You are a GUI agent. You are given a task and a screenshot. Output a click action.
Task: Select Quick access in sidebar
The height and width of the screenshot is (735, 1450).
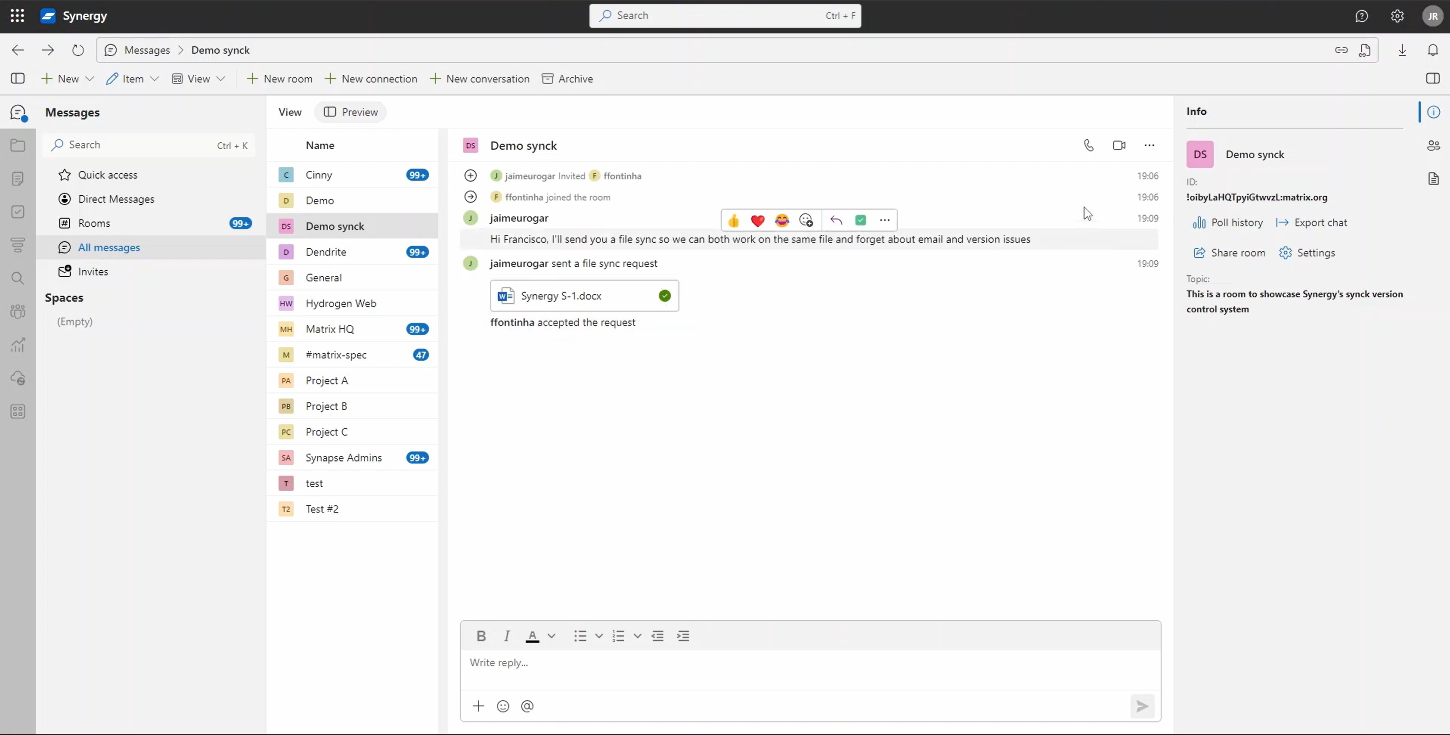tap(151, 175)
